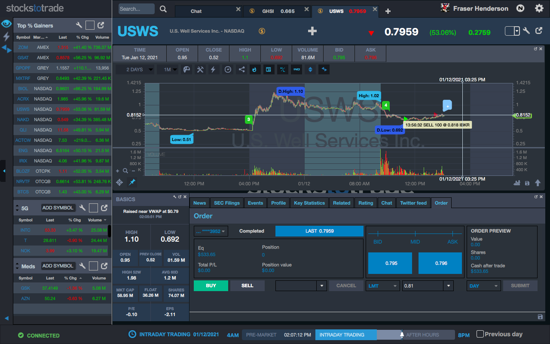Pop out the 5G watchlist
The width and height of the screenshot is (550, 344).
[x=104, y=208]
